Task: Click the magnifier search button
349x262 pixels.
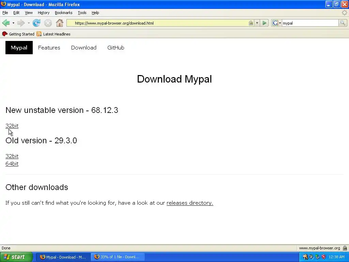Action: (x=342, y=23)
